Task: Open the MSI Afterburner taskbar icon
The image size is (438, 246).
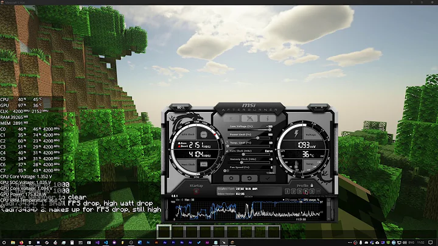Action: (224, 242)
